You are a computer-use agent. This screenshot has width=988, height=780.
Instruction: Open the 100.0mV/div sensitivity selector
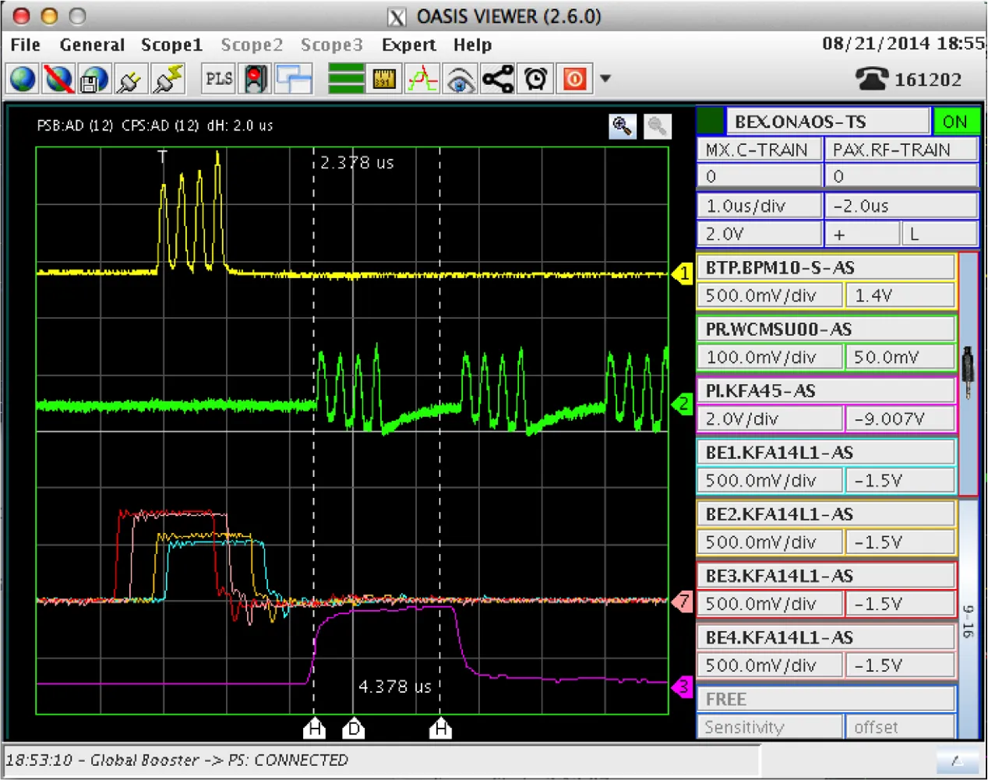770,357
